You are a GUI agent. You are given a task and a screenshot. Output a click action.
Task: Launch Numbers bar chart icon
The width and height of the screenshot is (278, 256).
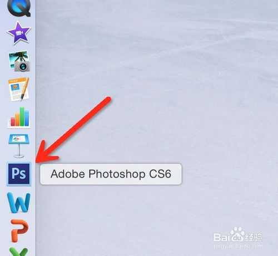pyautogui.click(x=19, y=117)
